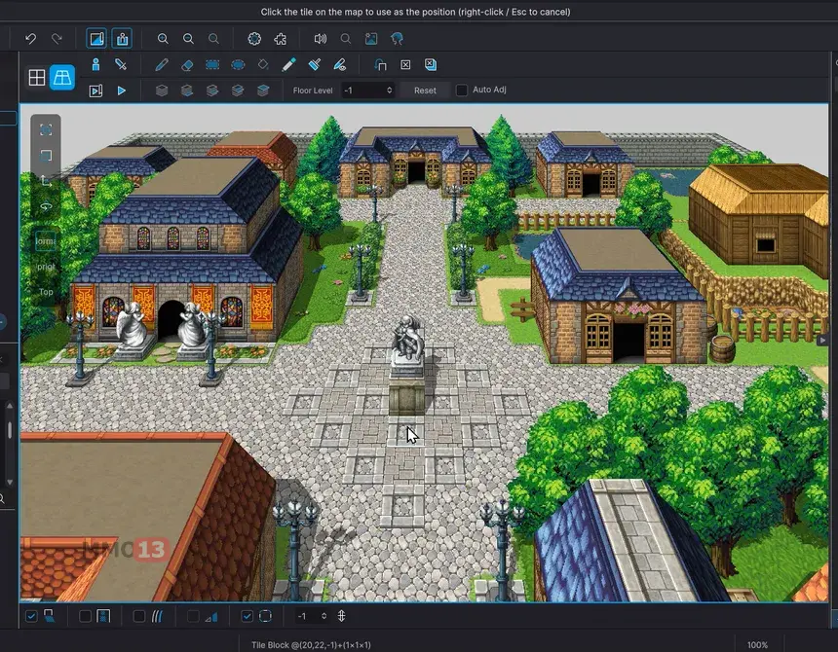The image size is (838, 652).
Task: Select the rectangle selection tool
Action: [212, 65]
